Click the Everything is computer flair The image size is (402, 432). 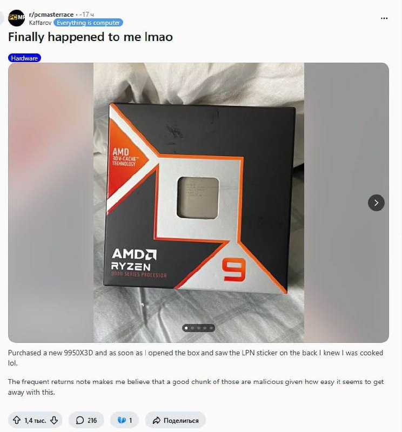[88, 23]
